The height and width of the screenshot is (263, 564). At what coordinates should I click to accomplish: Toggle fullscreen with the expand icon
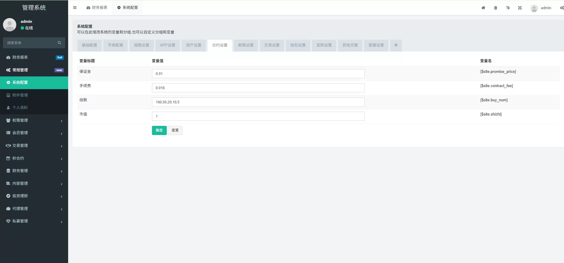520,8
